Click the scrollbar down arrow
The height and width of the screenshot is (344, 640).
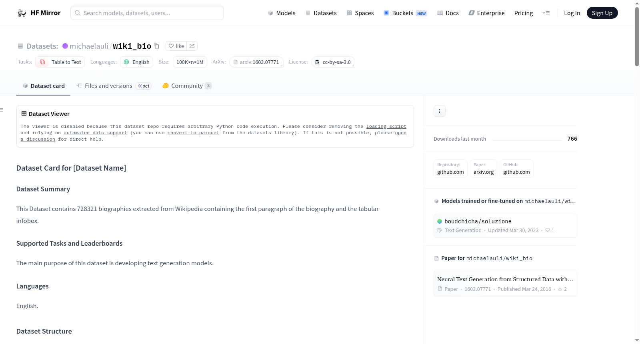tap(637, 340)
